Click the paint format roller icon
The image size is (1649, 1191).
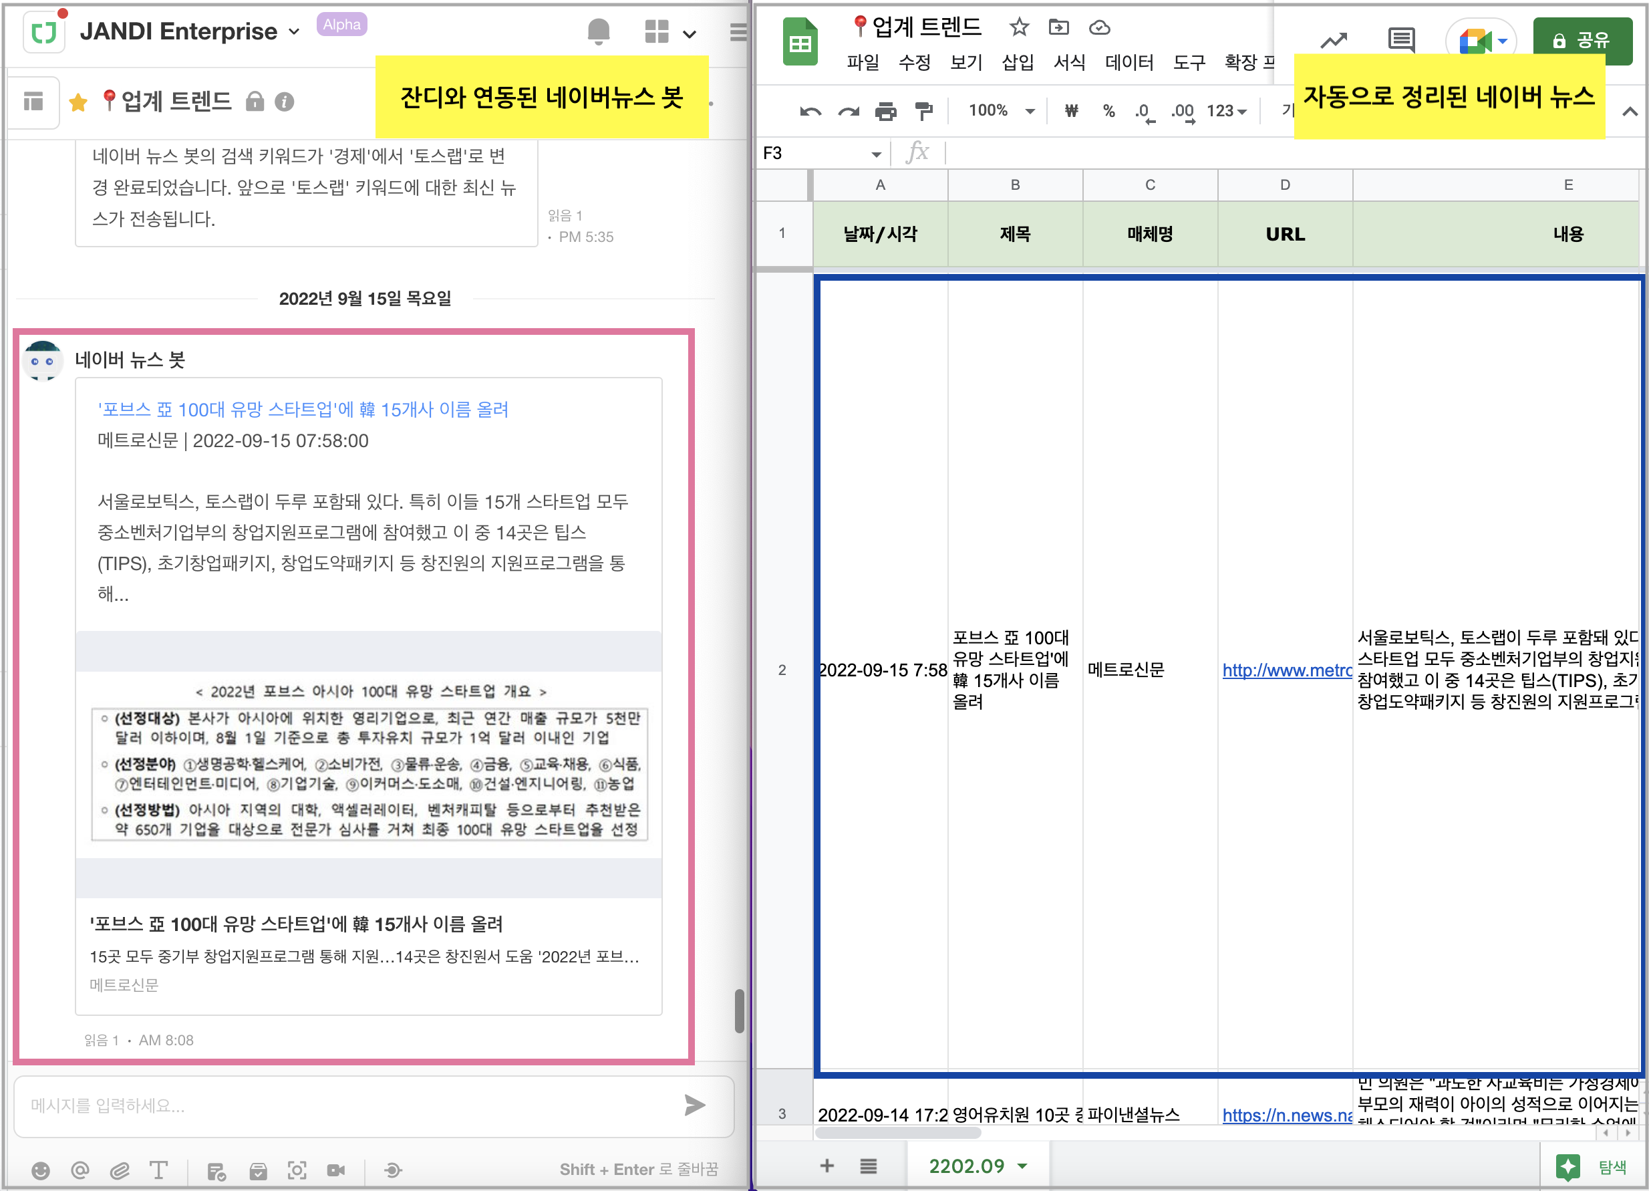click(923, 111)
